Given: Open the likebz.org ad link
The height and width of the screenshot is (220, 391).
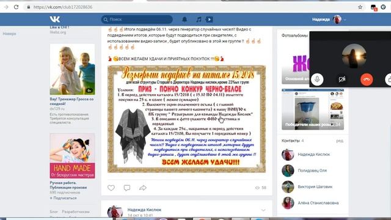Looking at the screenshot, I should point(58,32).
